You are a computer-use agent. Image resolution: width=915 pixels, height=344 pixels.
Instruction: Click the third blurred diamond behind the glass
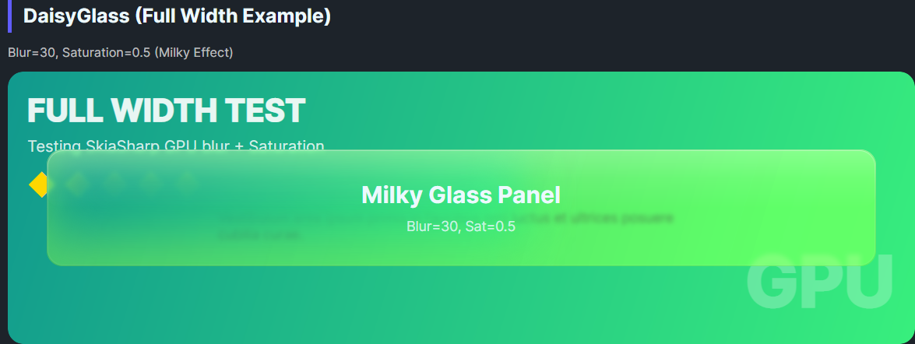click(150, 183)
